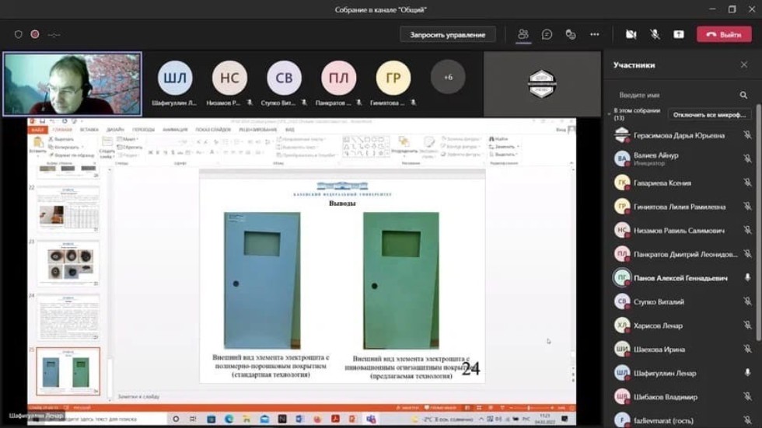Click the 'Введите имя' search field
Viewport: 762px width, 428px height.
click(x=676, y=95)
